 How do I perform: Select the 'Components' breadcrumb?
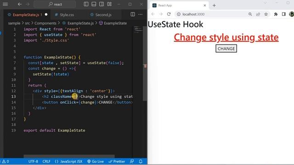(x=45, y=23)
